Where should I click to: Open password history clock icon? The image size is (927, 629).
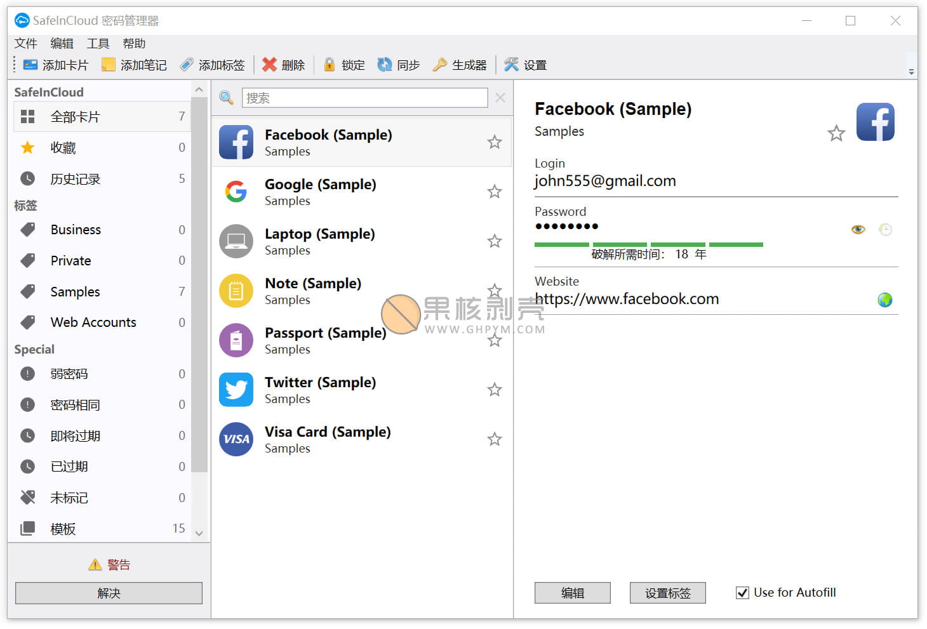(885, 229)
